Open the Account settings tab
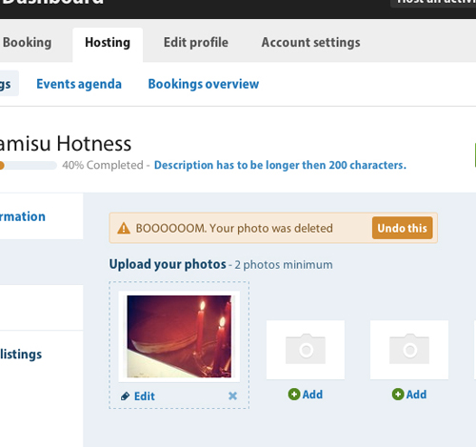The height and width of the screenshot is (447, 476). point(310,43)
